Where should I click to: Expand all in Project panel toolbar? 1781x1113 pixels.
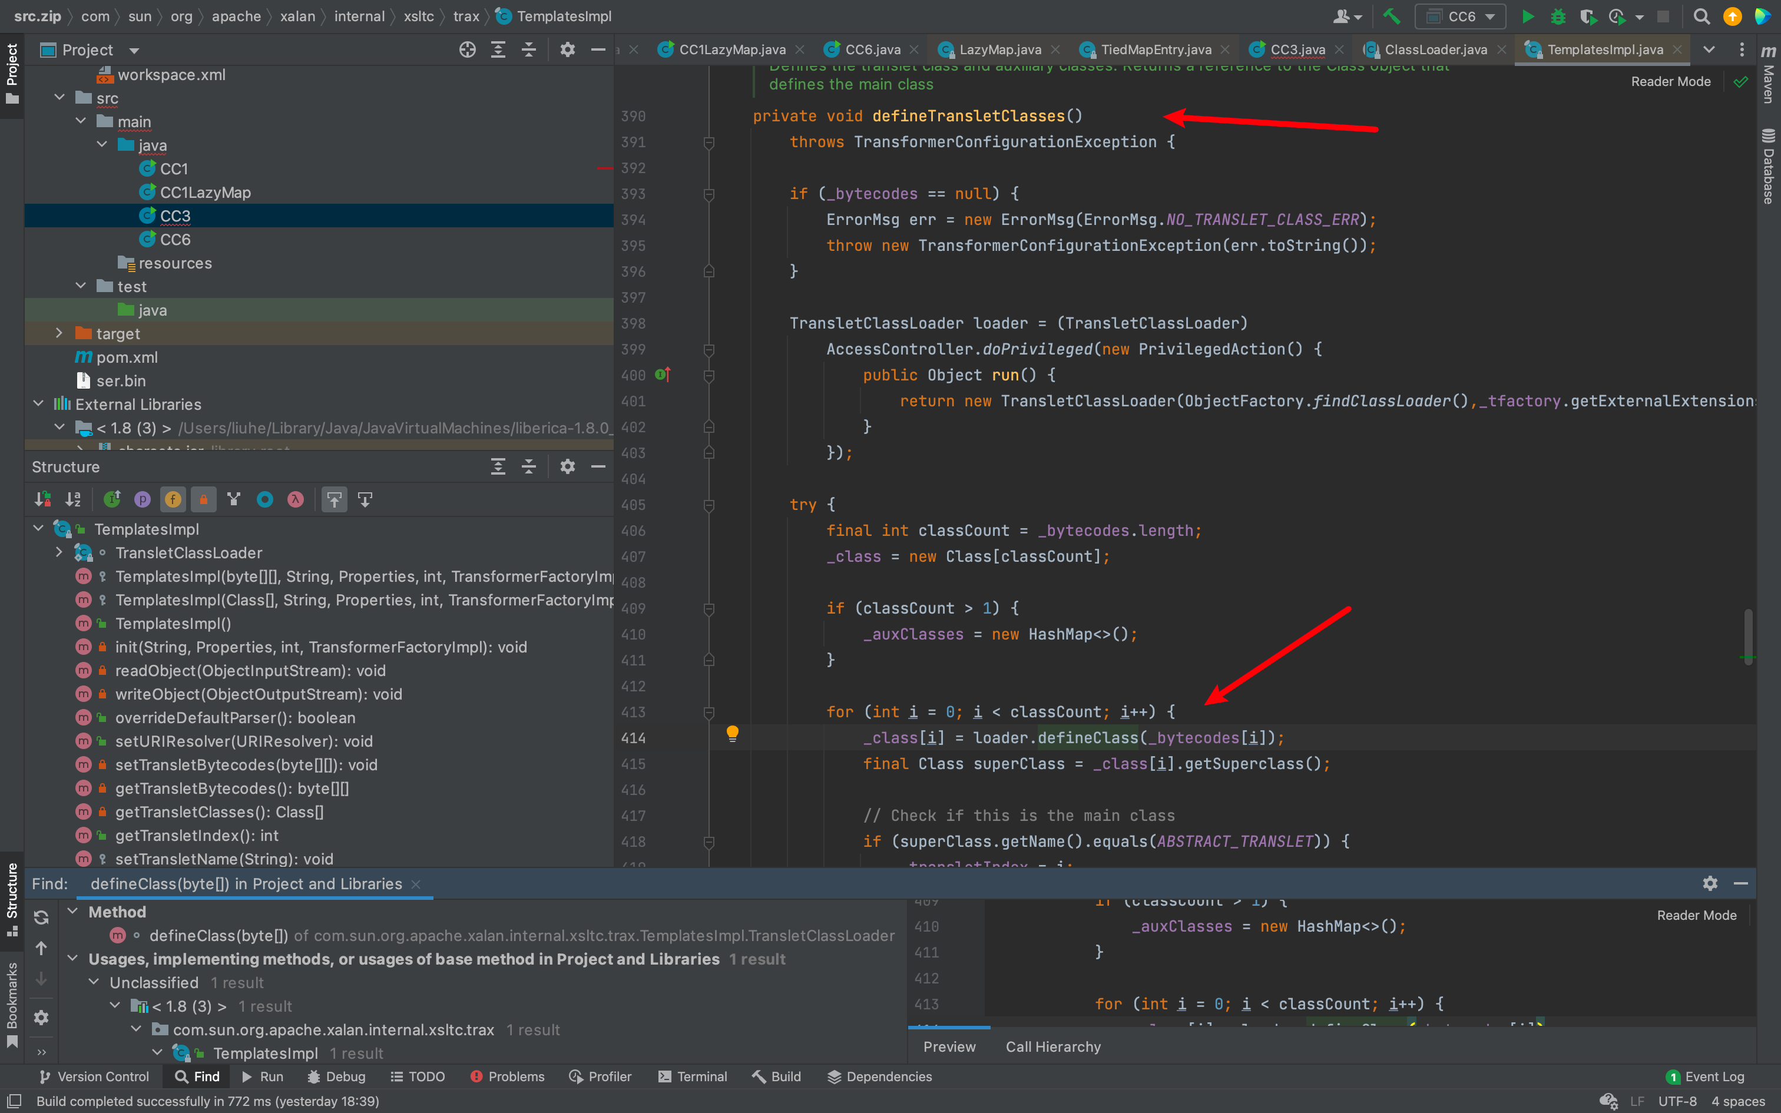498,50
